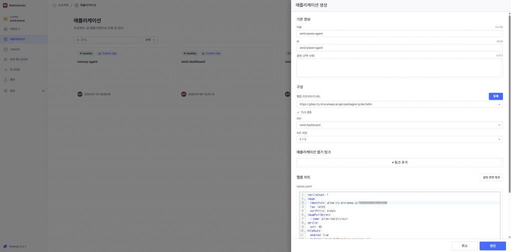
Task: Click the 설정 관련 정보 button
Action: click(x=491, y=177)
